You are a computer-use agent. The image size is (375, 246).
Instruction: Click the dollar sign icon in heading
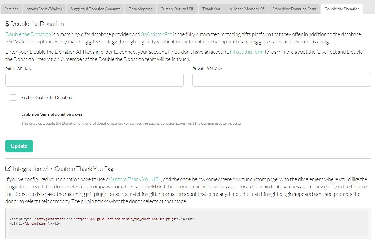coord(7,24)
